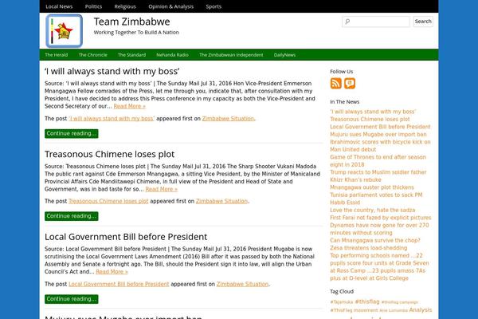Select the #thisflag tag in Tag Cloud

(367, 301)
